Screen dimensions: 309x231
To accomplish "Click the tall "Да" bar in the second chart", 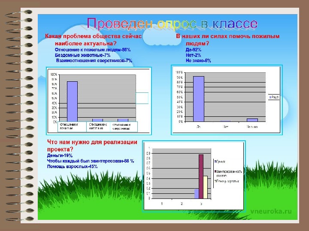I will (x=199, y=99).
